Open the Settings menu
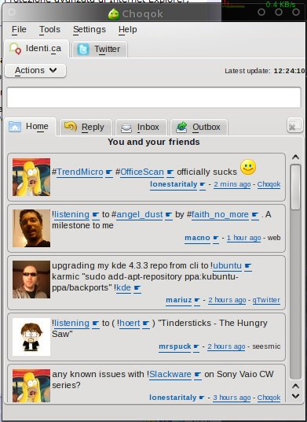The width and height of the screenshot is (307, 422). click(90, 29)
